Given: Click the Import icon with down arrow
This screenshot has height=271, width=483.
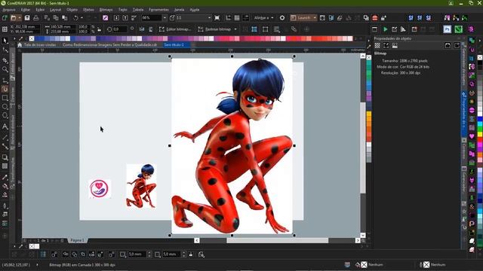Looking at the screenshot, I should [x=116, y=18].
